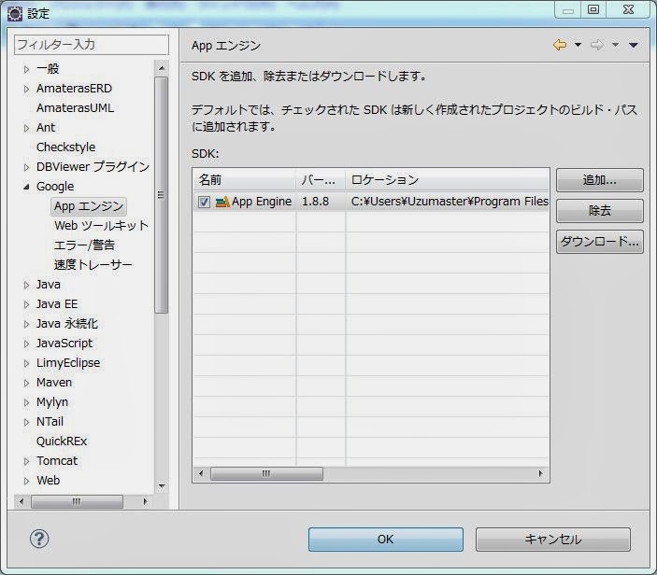The image size is (657, 575).
Task: Click the Eclipse icon in title bar
Action: click(x=15, y=13)
